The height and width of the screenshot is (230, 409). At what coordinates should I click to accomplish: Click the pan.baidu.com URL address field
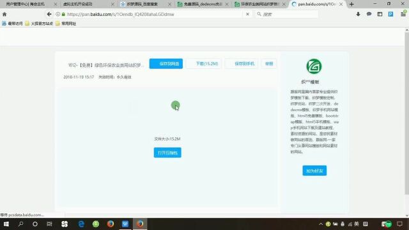[x=154, y=14]
